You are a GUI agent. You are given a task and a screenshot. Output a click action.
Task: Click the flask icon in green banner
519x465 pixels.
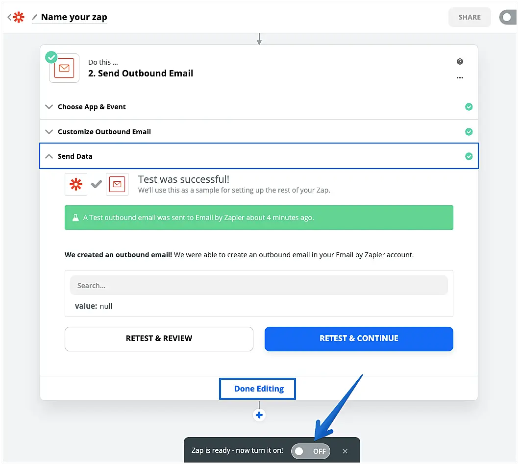[75, 218]
